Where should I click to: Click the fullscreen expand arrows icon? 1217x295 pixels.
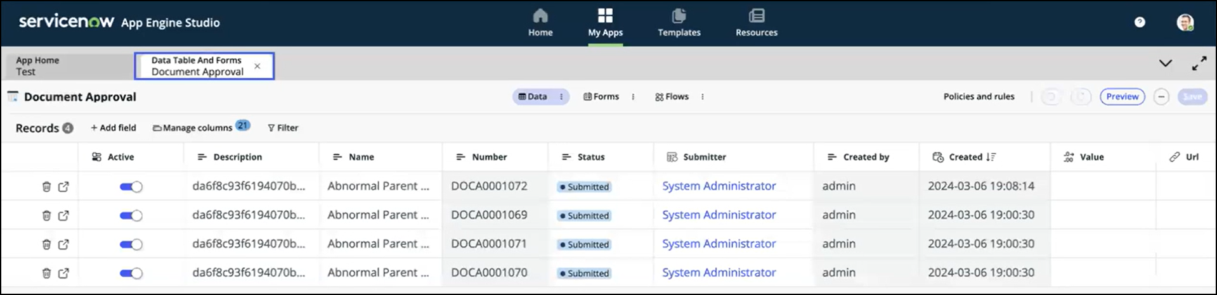pyautogui.click(x=1199, y=64)
